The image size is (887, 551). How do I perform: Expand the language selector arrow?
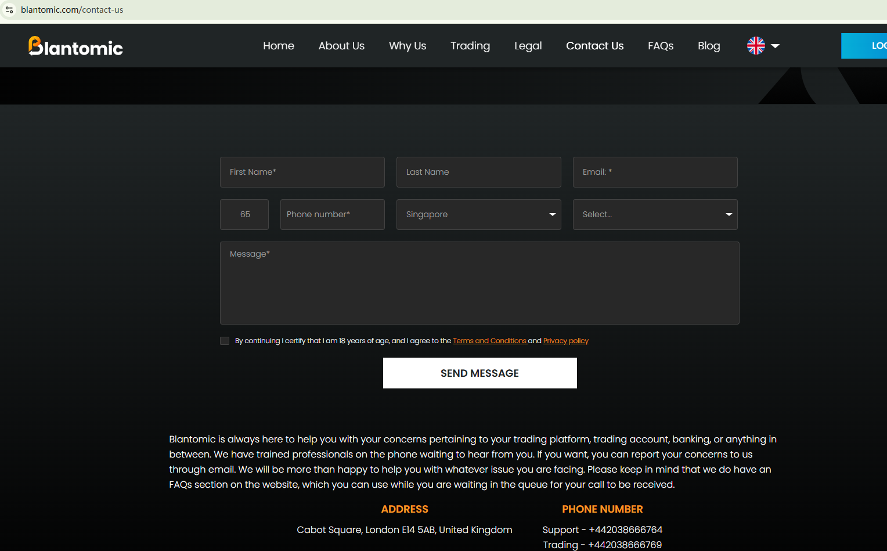[776, 46]
